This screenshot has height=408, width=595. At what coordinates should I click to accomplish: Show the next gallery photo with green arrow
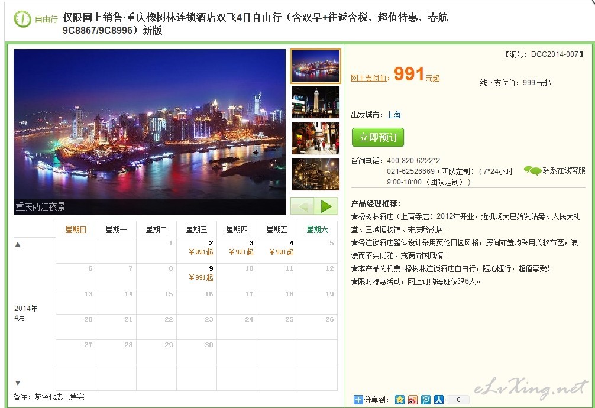pyautogui.click(x=326, y=206)
